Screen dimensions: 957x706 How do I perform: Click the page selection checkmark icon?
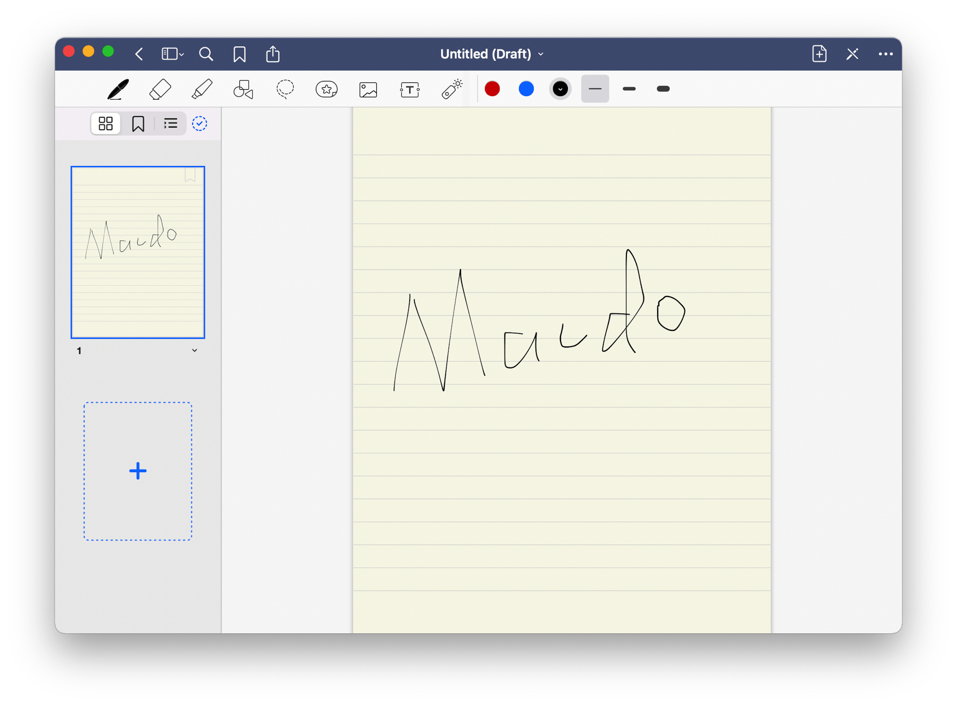click(199, 124)
